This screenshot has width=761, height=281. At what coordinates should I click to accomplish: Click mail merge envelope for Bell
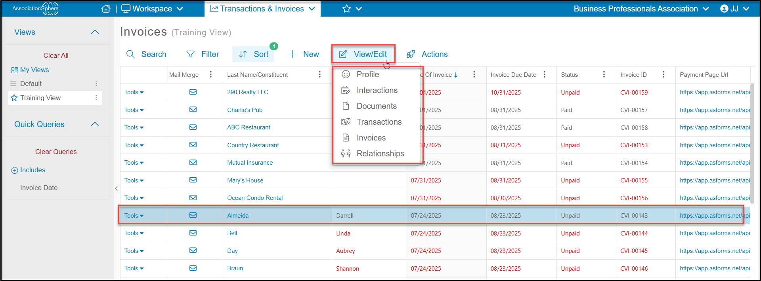coord(193,233)
